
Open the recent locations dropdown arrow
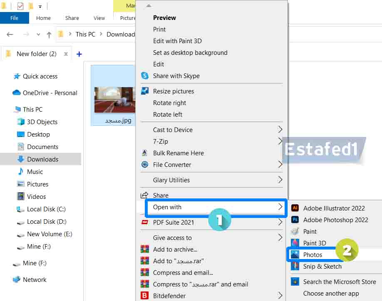(x=38, y=34)
